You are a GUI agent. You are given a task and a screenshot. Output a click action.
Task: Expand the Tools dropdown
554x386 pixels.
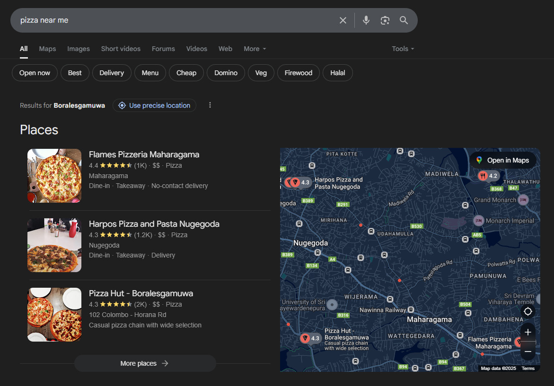click(x=403, y=49)
